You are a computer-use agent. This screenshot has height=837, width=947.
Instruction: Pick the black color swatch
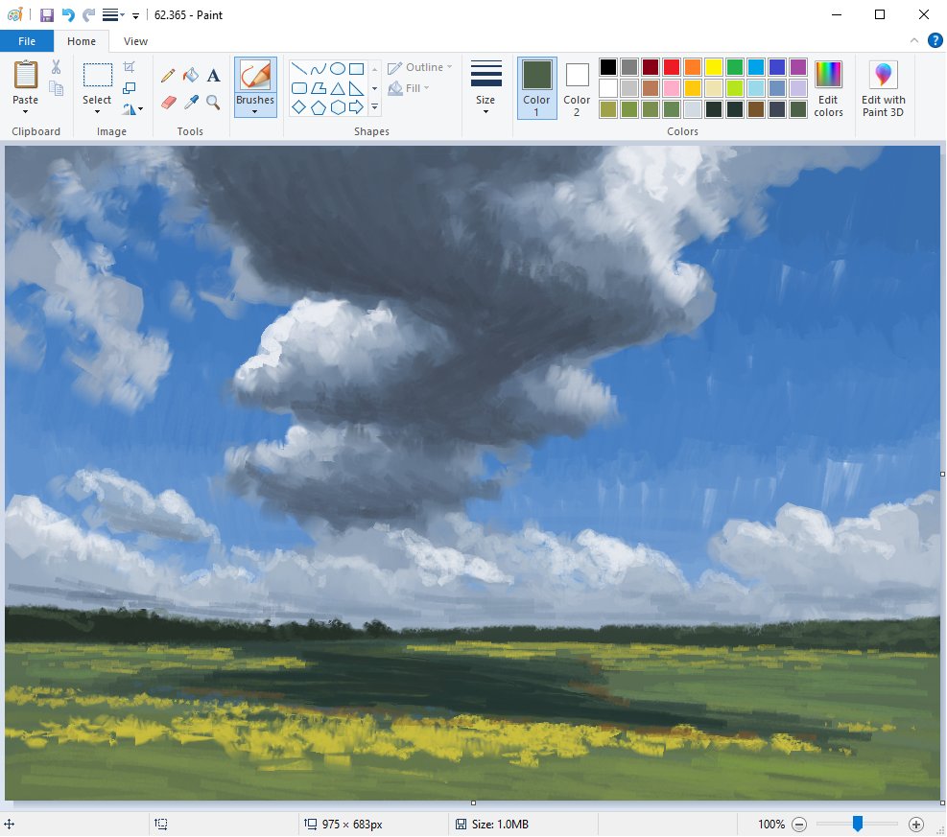coord(608,67)
